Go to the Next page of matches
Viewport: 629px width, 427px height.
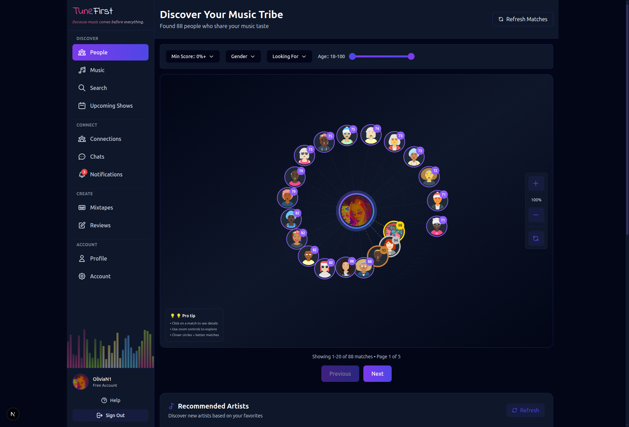[377, 374]
